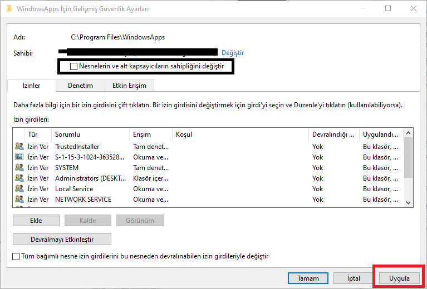Open the Etkin Erişim tab
The width and height of the screenshot is (427, 289).
(129, 86)
